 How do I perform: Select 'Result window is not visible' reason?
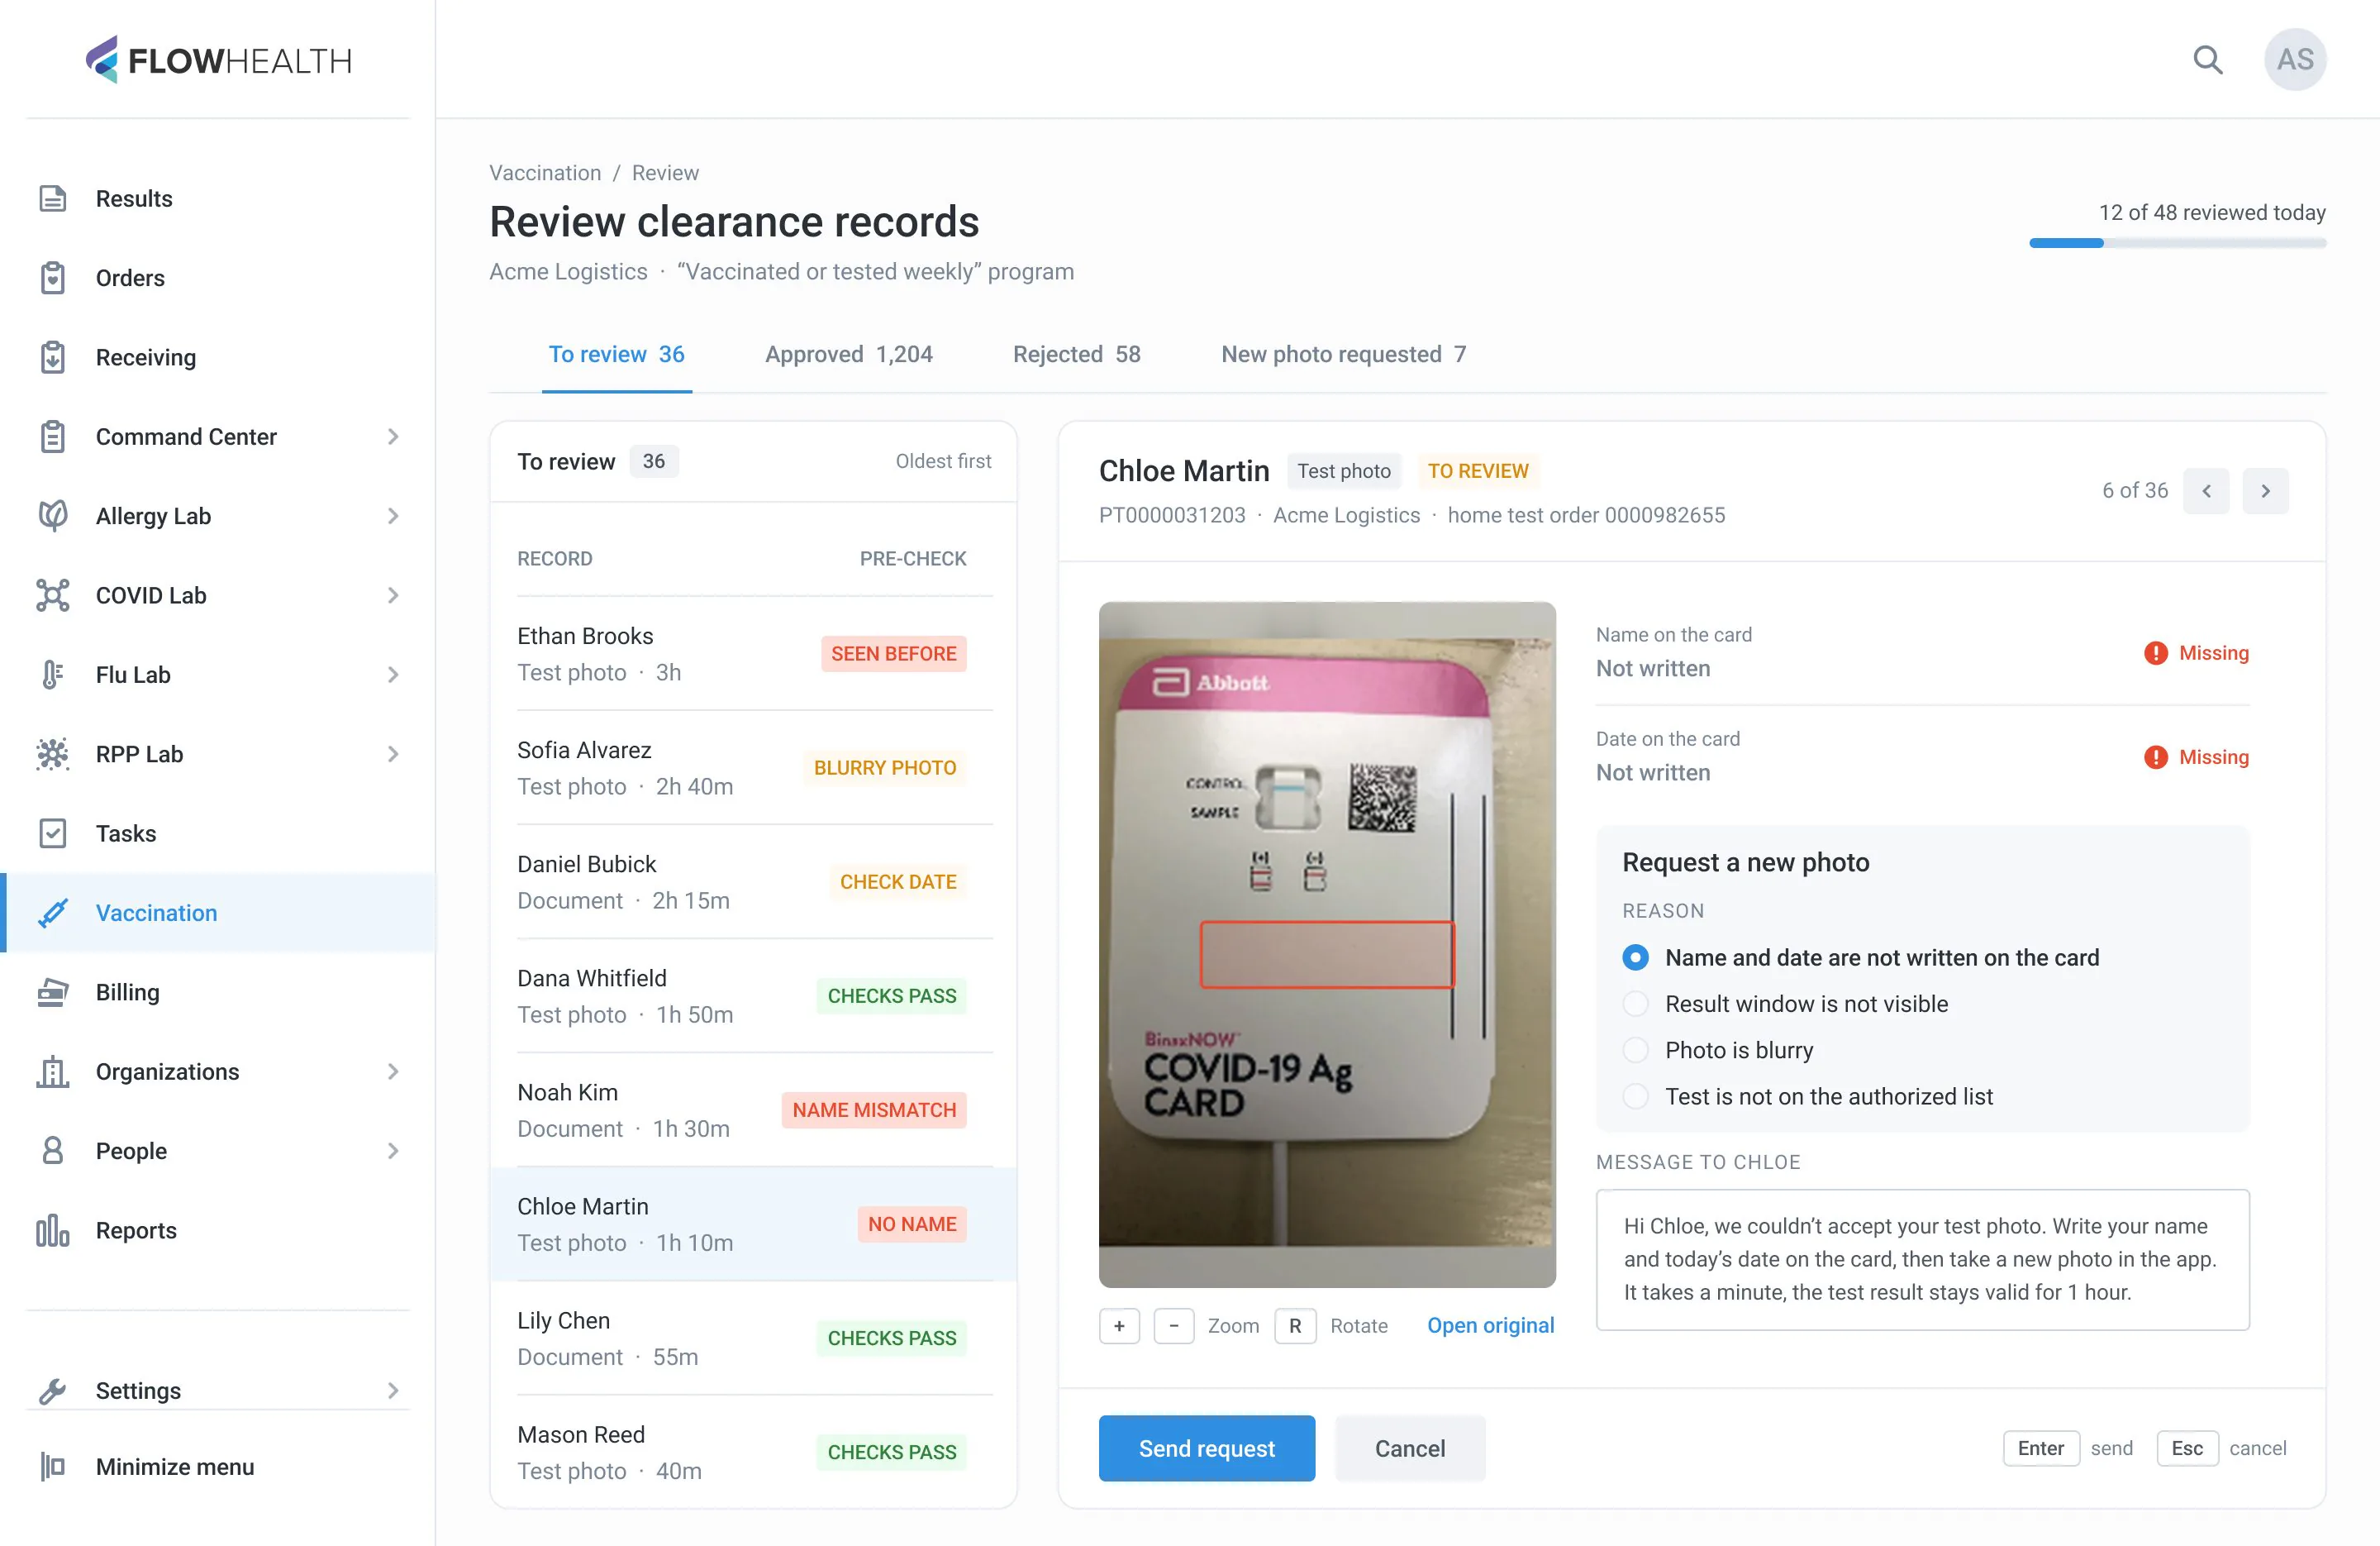(1635, 1004)
